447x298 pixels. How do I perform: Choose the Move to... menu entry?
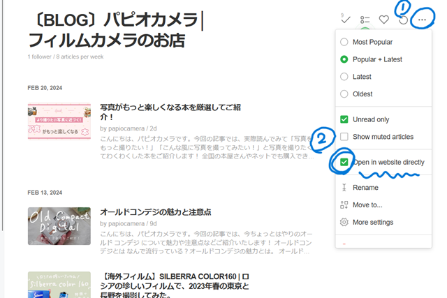383,205
